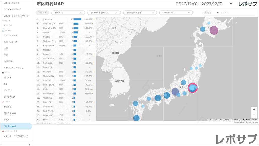Image resolution: width=259 pixels, height=146 pixels.
Task: Open the 都道府県MAP page in sidebar
Action: tap(10, 113)
